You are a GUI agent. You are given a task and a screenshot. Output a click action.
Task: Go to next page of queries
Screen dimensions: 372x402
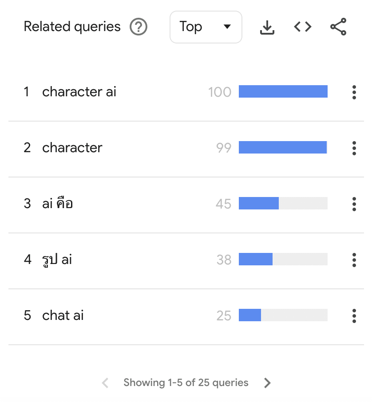(267, 383)
